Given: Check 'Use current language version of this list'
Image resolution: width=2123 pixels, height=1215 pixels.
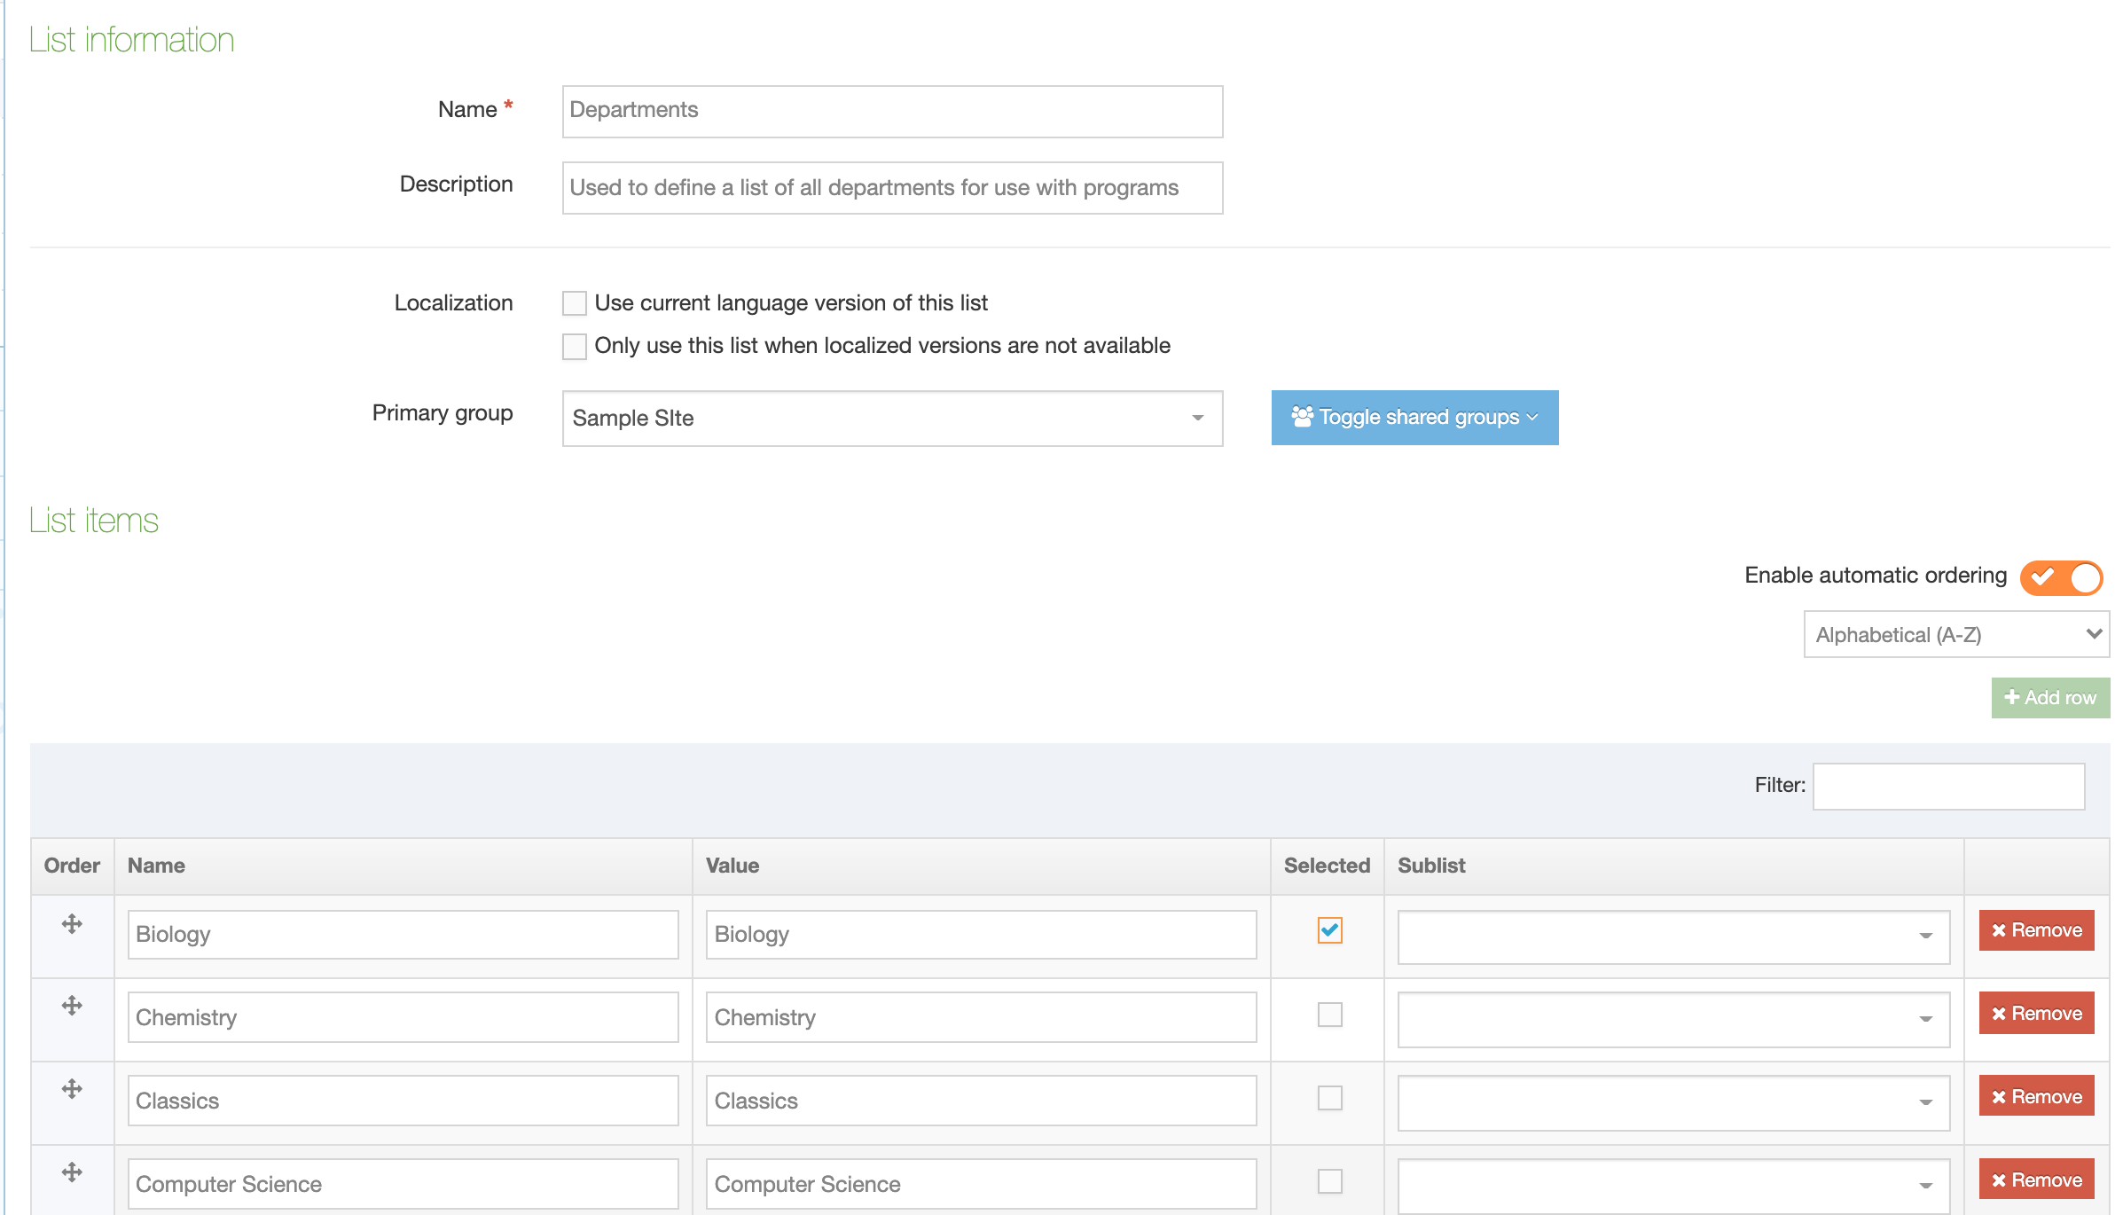Looking at the screenshot, I should pos(575,303).
